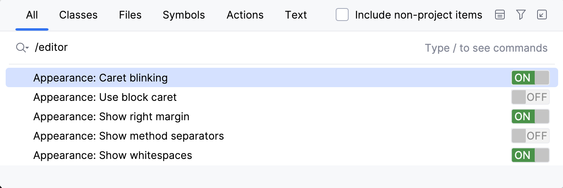Go to the Actions tab
This screenshot has width=563, height=188.
[x=245, y=15]
